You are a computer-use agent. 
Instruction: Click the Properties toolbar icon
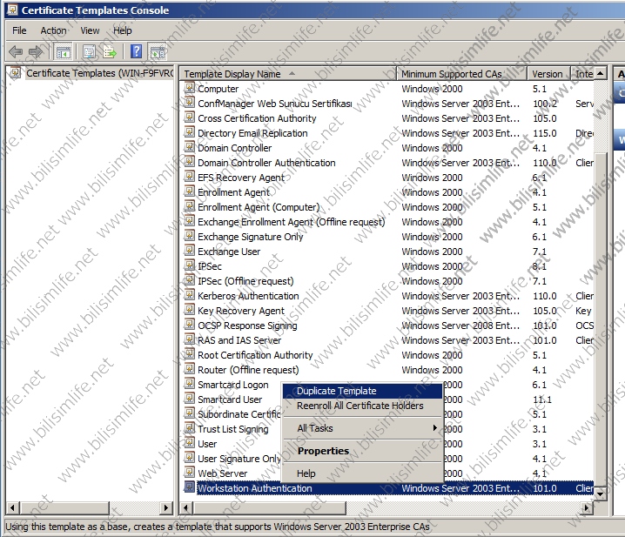89,51
